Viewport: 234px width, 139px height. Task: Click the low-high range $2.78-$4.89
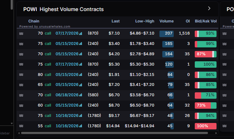[142, 54]
